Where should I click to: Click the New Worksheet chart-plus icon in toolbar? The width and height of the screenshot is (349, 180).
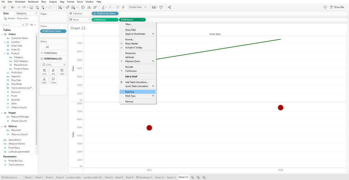point(60,7)
